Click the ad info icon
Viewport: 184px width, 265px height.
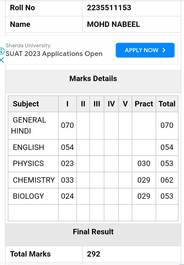point(2,51)
